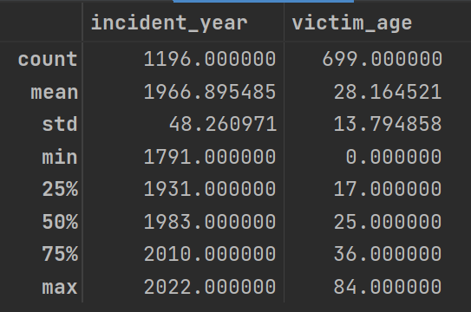
Task: Click the incident_year count cell 1196.000000
Action: click(210, 59)
